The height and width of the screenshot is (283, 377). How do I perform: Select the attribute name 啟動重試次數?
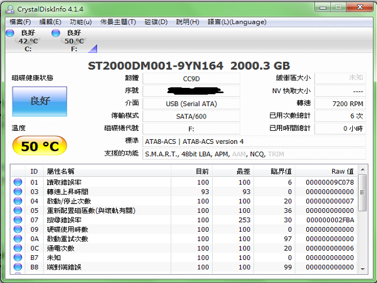click(68, 239)
